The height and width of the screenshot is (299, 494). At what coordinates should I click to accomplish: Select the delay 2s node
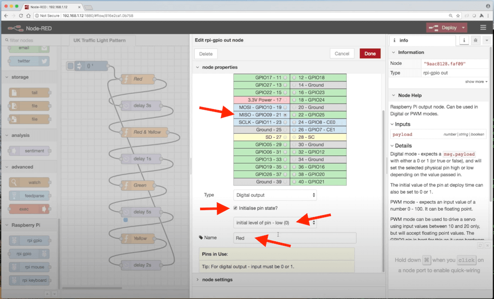(141, 265)
